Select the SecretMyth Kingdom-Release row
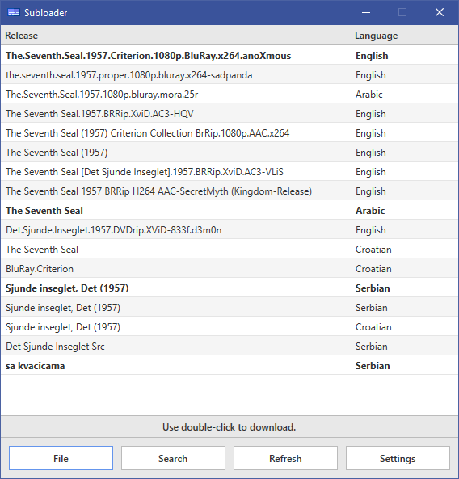Viewport: 459px width, 479px height. click(x=229, y=191)
